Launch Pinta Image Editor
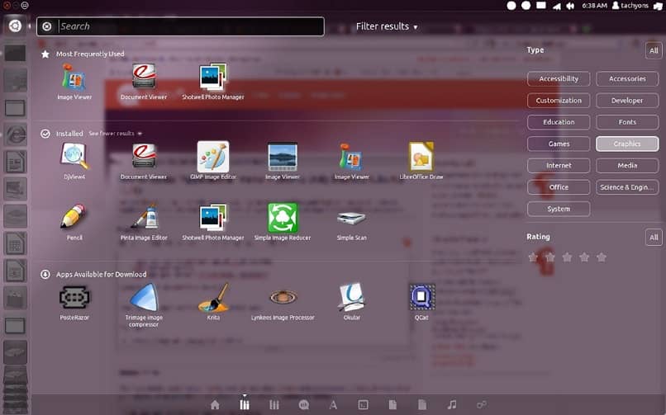 pos(144,222)
